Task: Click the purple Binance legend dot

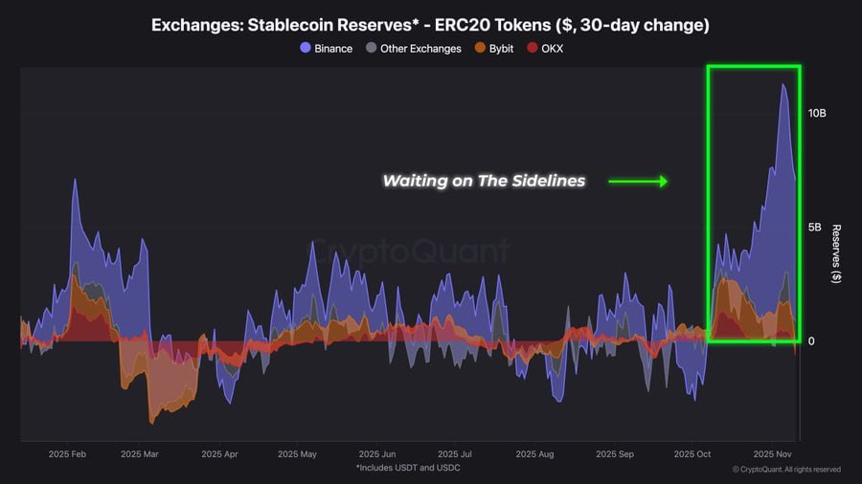Action: point(306,49)
